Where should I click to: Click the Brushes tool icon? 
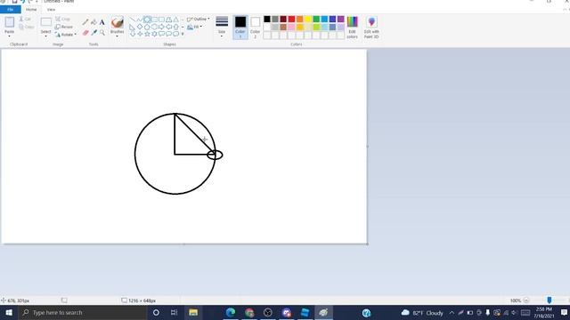[x=117, y=22]
